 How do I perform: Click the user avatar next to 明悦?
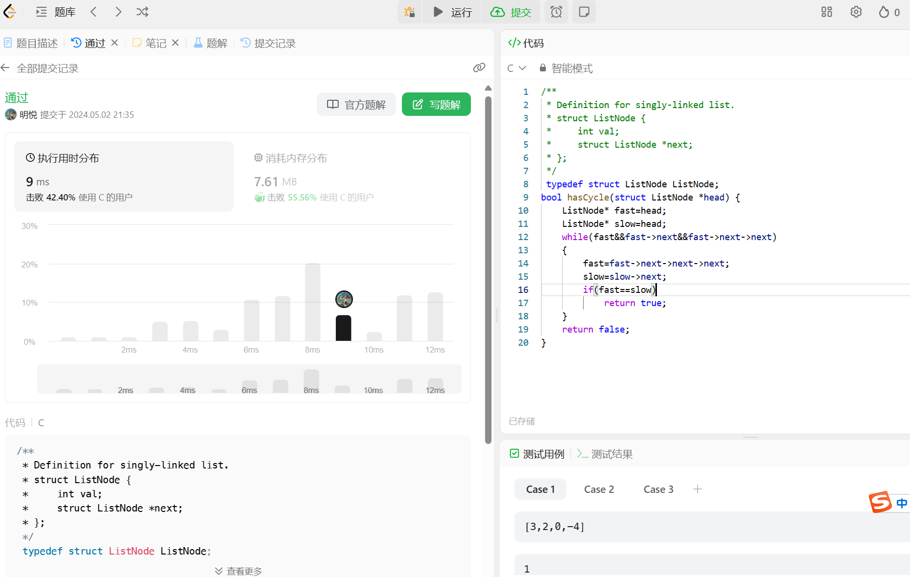click(x=11, y=114)
